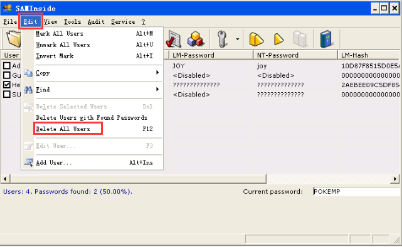The width and height of the screenshot is (402, 247).
Task: Click the yellow start attack icon with bar
Action: [256, 39]
